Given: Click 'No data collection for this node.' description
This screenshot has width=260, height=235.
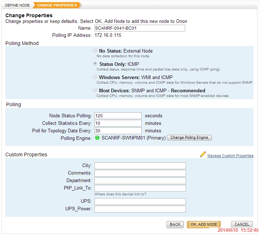Looking at the screenshot, I should (123, 56).
